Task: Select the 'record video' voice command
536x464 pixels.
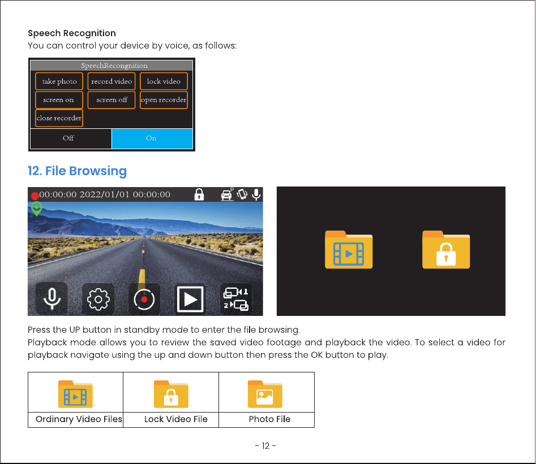Action: pos(112,81)
